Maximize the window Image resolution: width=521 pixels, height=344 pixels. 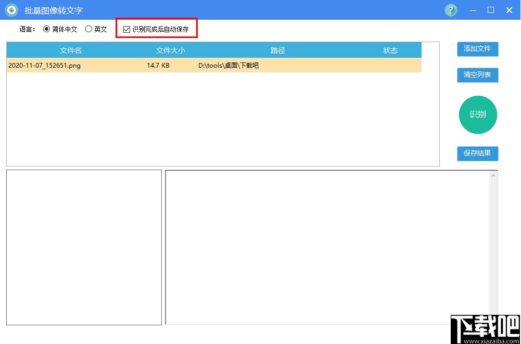(491, 10)
